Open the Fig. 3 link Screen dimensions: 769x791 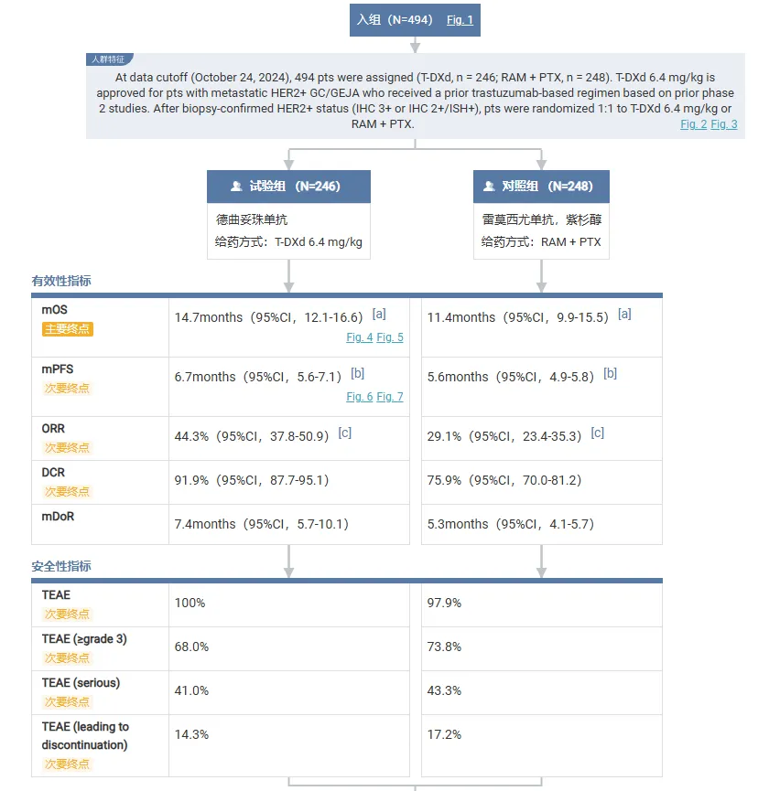tap(724, 124)
